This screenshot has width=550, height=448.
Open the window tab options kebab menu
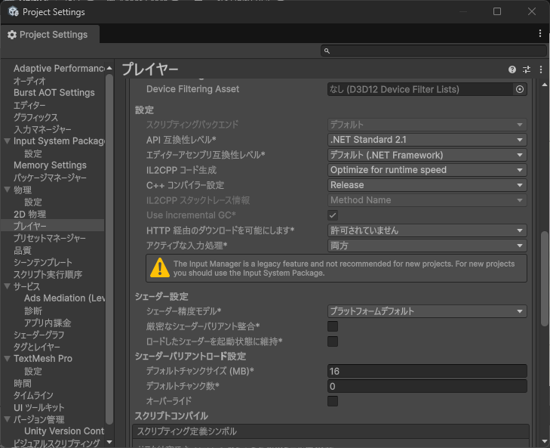coord(540,33)
